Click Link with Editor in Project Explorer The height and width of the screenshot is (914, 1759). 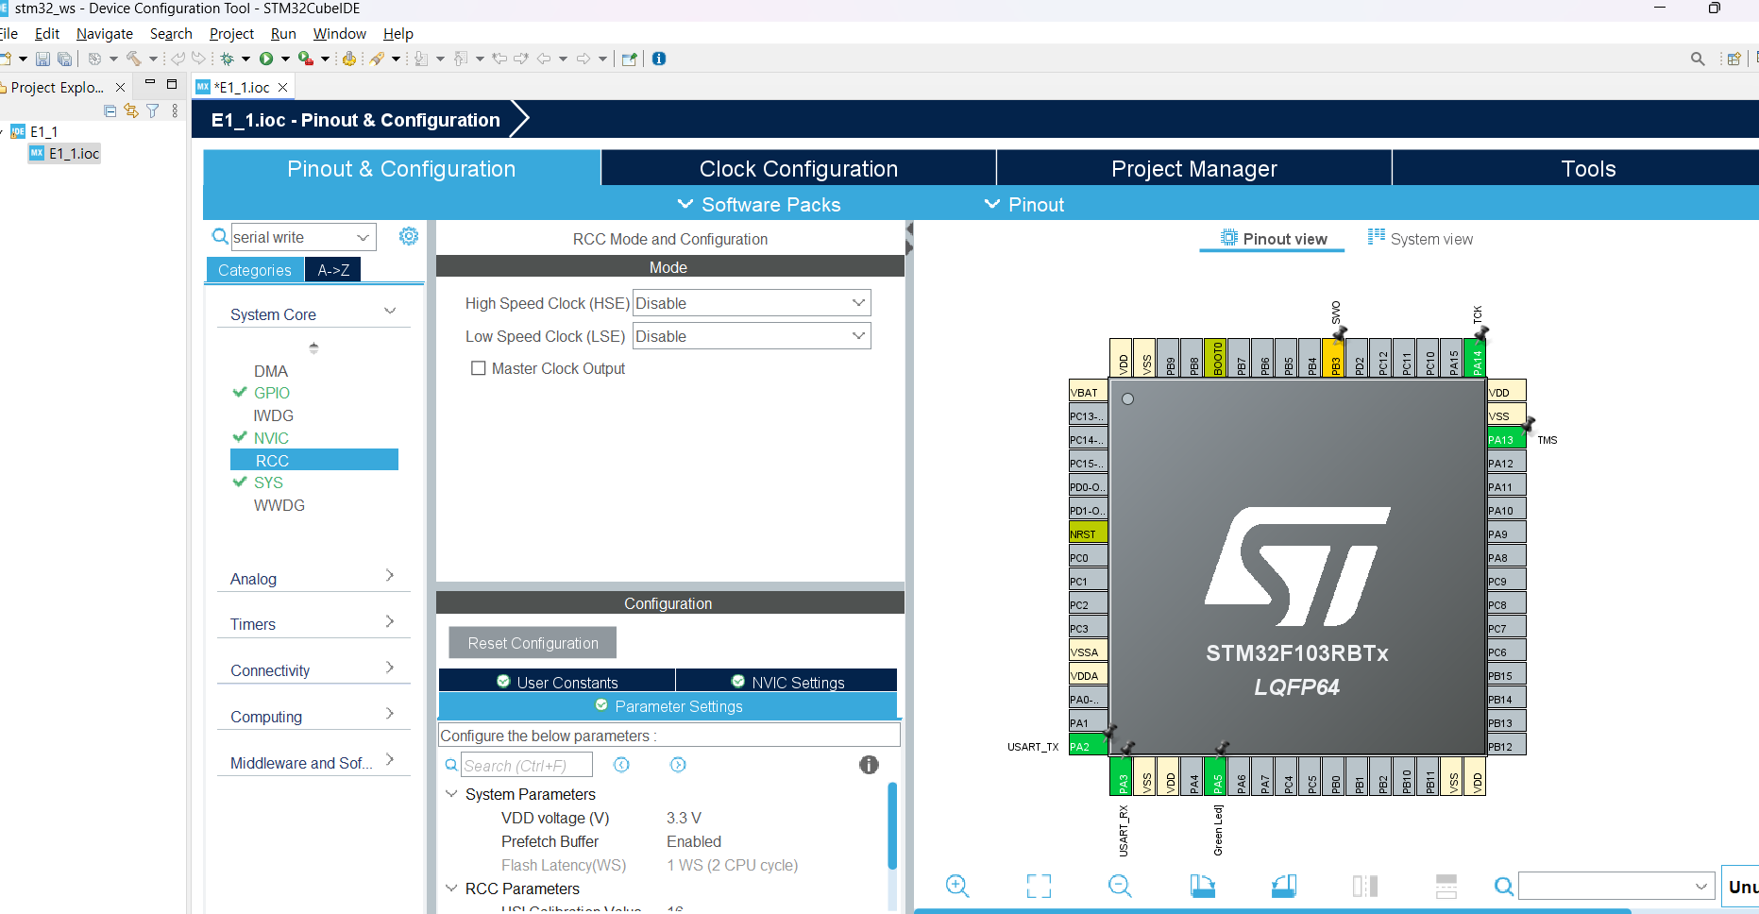tap(131, 110)
